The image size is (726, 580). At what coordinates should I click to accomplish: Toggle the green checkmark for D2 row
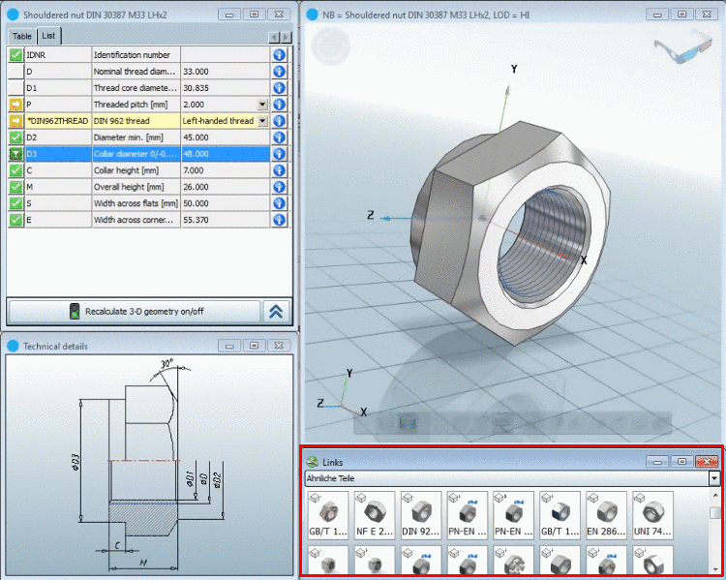click(x=15, y=137)
